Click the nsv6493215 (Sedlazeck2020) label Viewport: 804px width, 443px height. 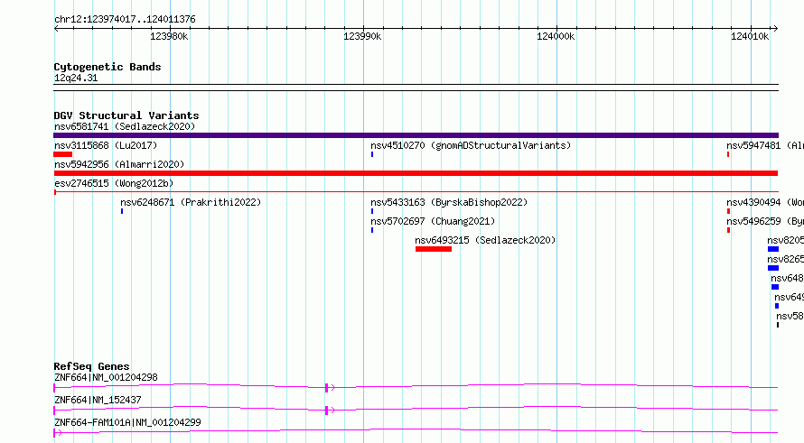click(x=485, y=240)
